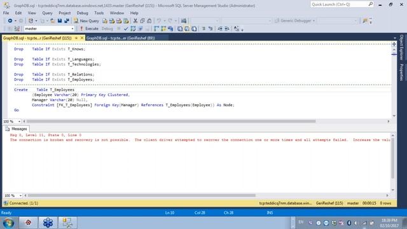Click the Activity Monitor icon

tap(184, 21)
